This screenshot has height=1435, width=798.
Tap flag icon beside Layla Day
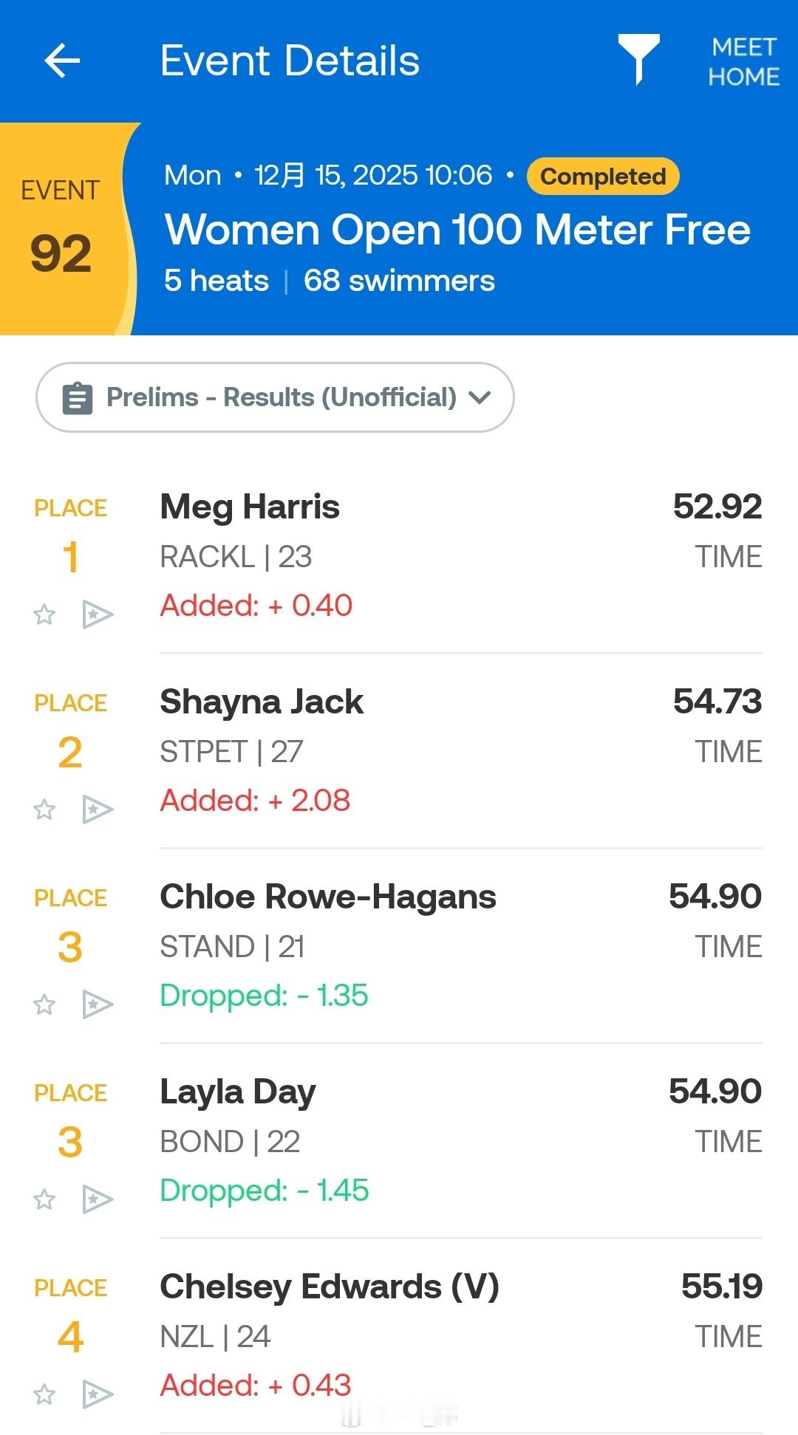98,1199
